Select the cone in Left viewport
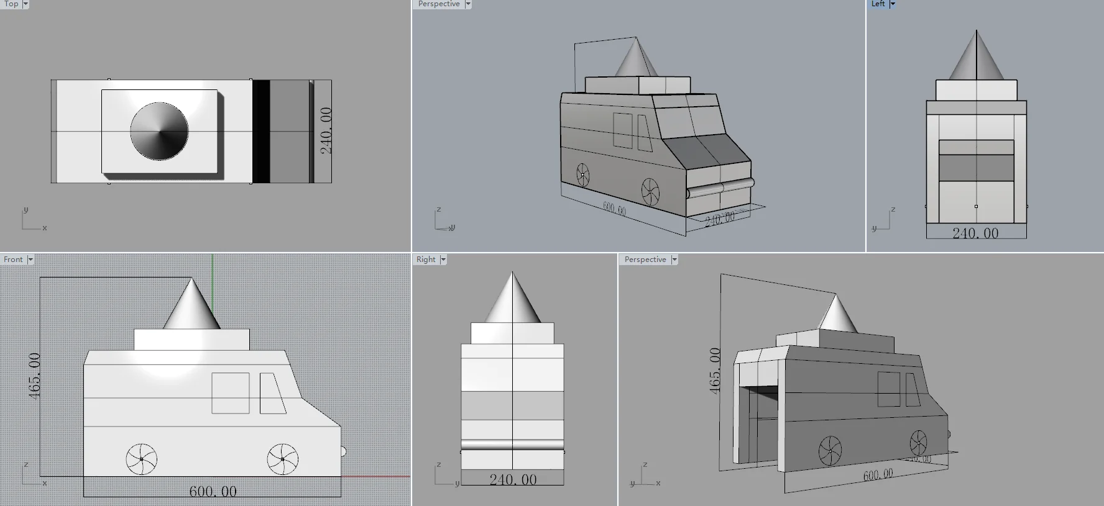1104x506 pixels. pyautogui.click(x=976, y=55)
